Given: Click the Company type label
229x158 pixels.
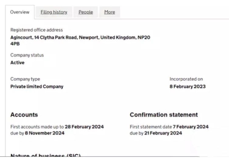Looking at the screenshot, I should (25, 79).
